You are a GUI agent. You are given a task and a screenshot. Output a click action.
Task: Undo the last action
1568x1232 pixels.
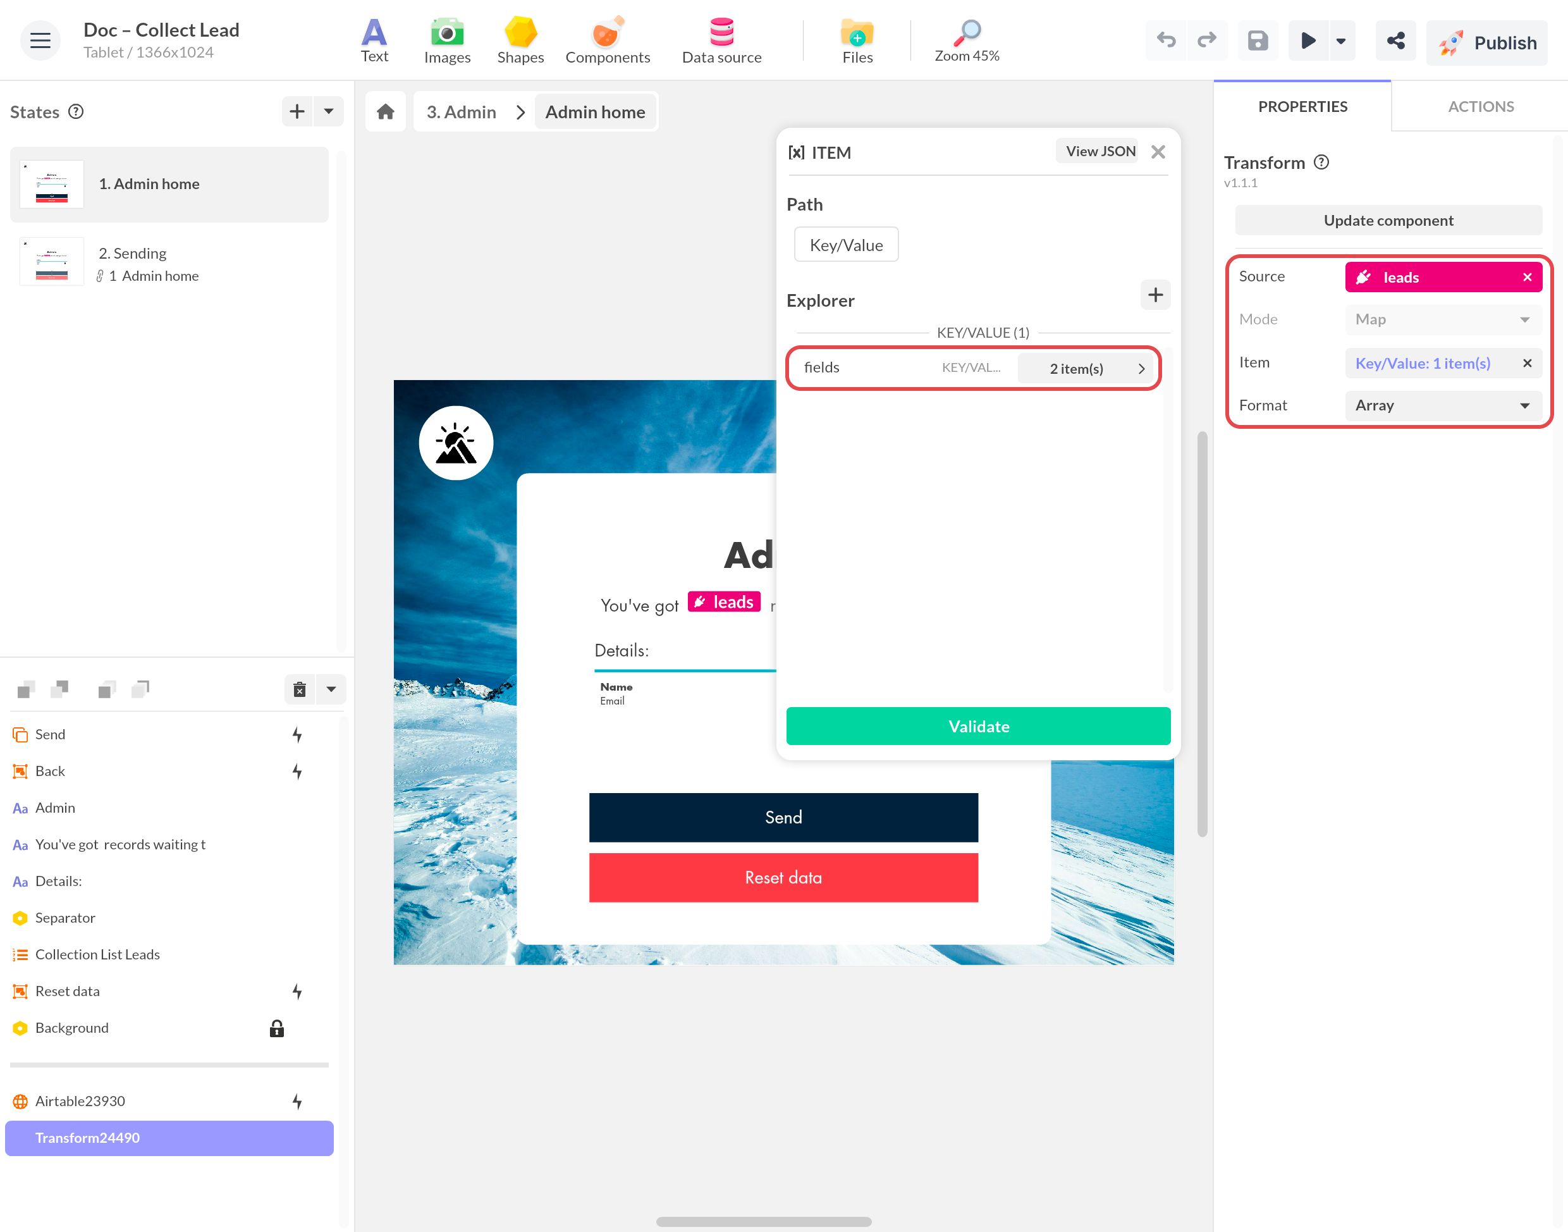1167,40
